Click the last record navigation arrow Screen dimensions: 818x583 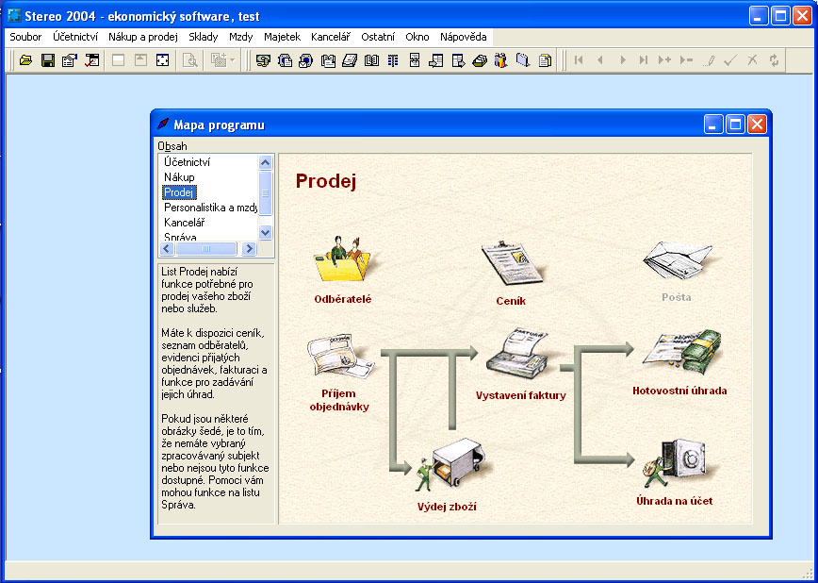644,60
